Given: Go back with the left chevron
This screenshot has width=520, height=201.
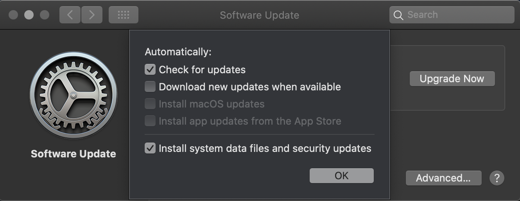Looking at the screenshot, I should point(70,15).
